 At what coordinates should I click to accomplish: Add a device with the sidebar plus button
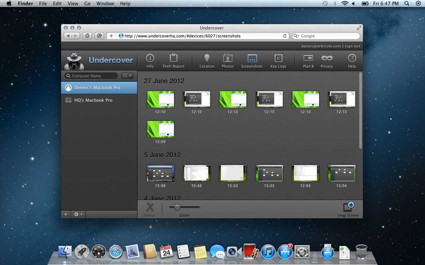tap(66, 214)
